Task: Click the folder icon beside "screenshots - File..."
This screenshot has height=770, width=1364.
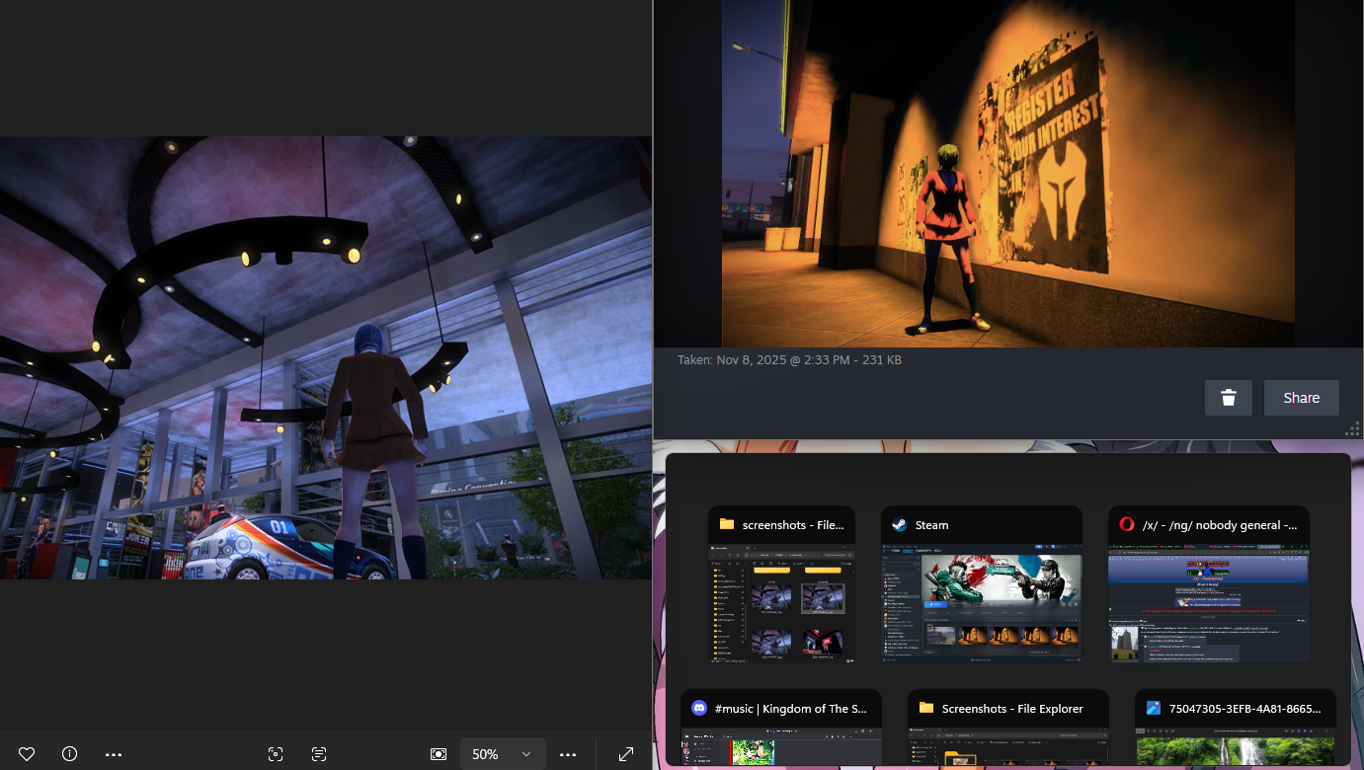Action: [727, 525]
